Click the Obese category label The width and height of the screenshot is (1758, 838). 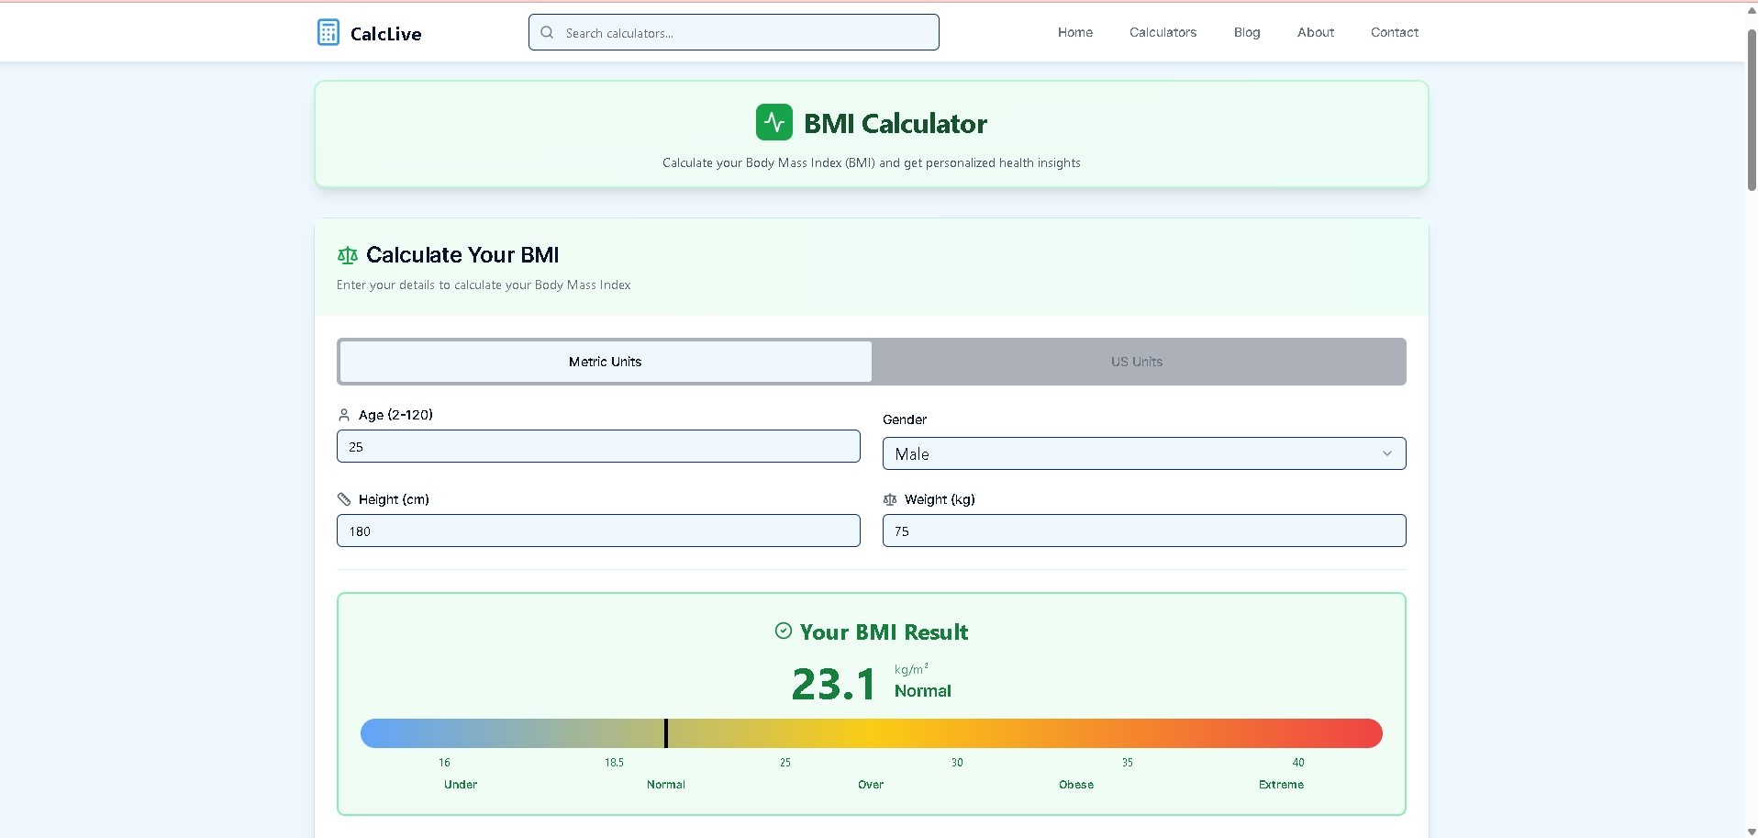point(1076,785)
